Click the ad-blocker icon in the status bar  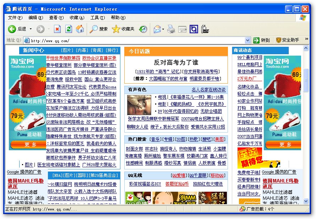point(243,209)
